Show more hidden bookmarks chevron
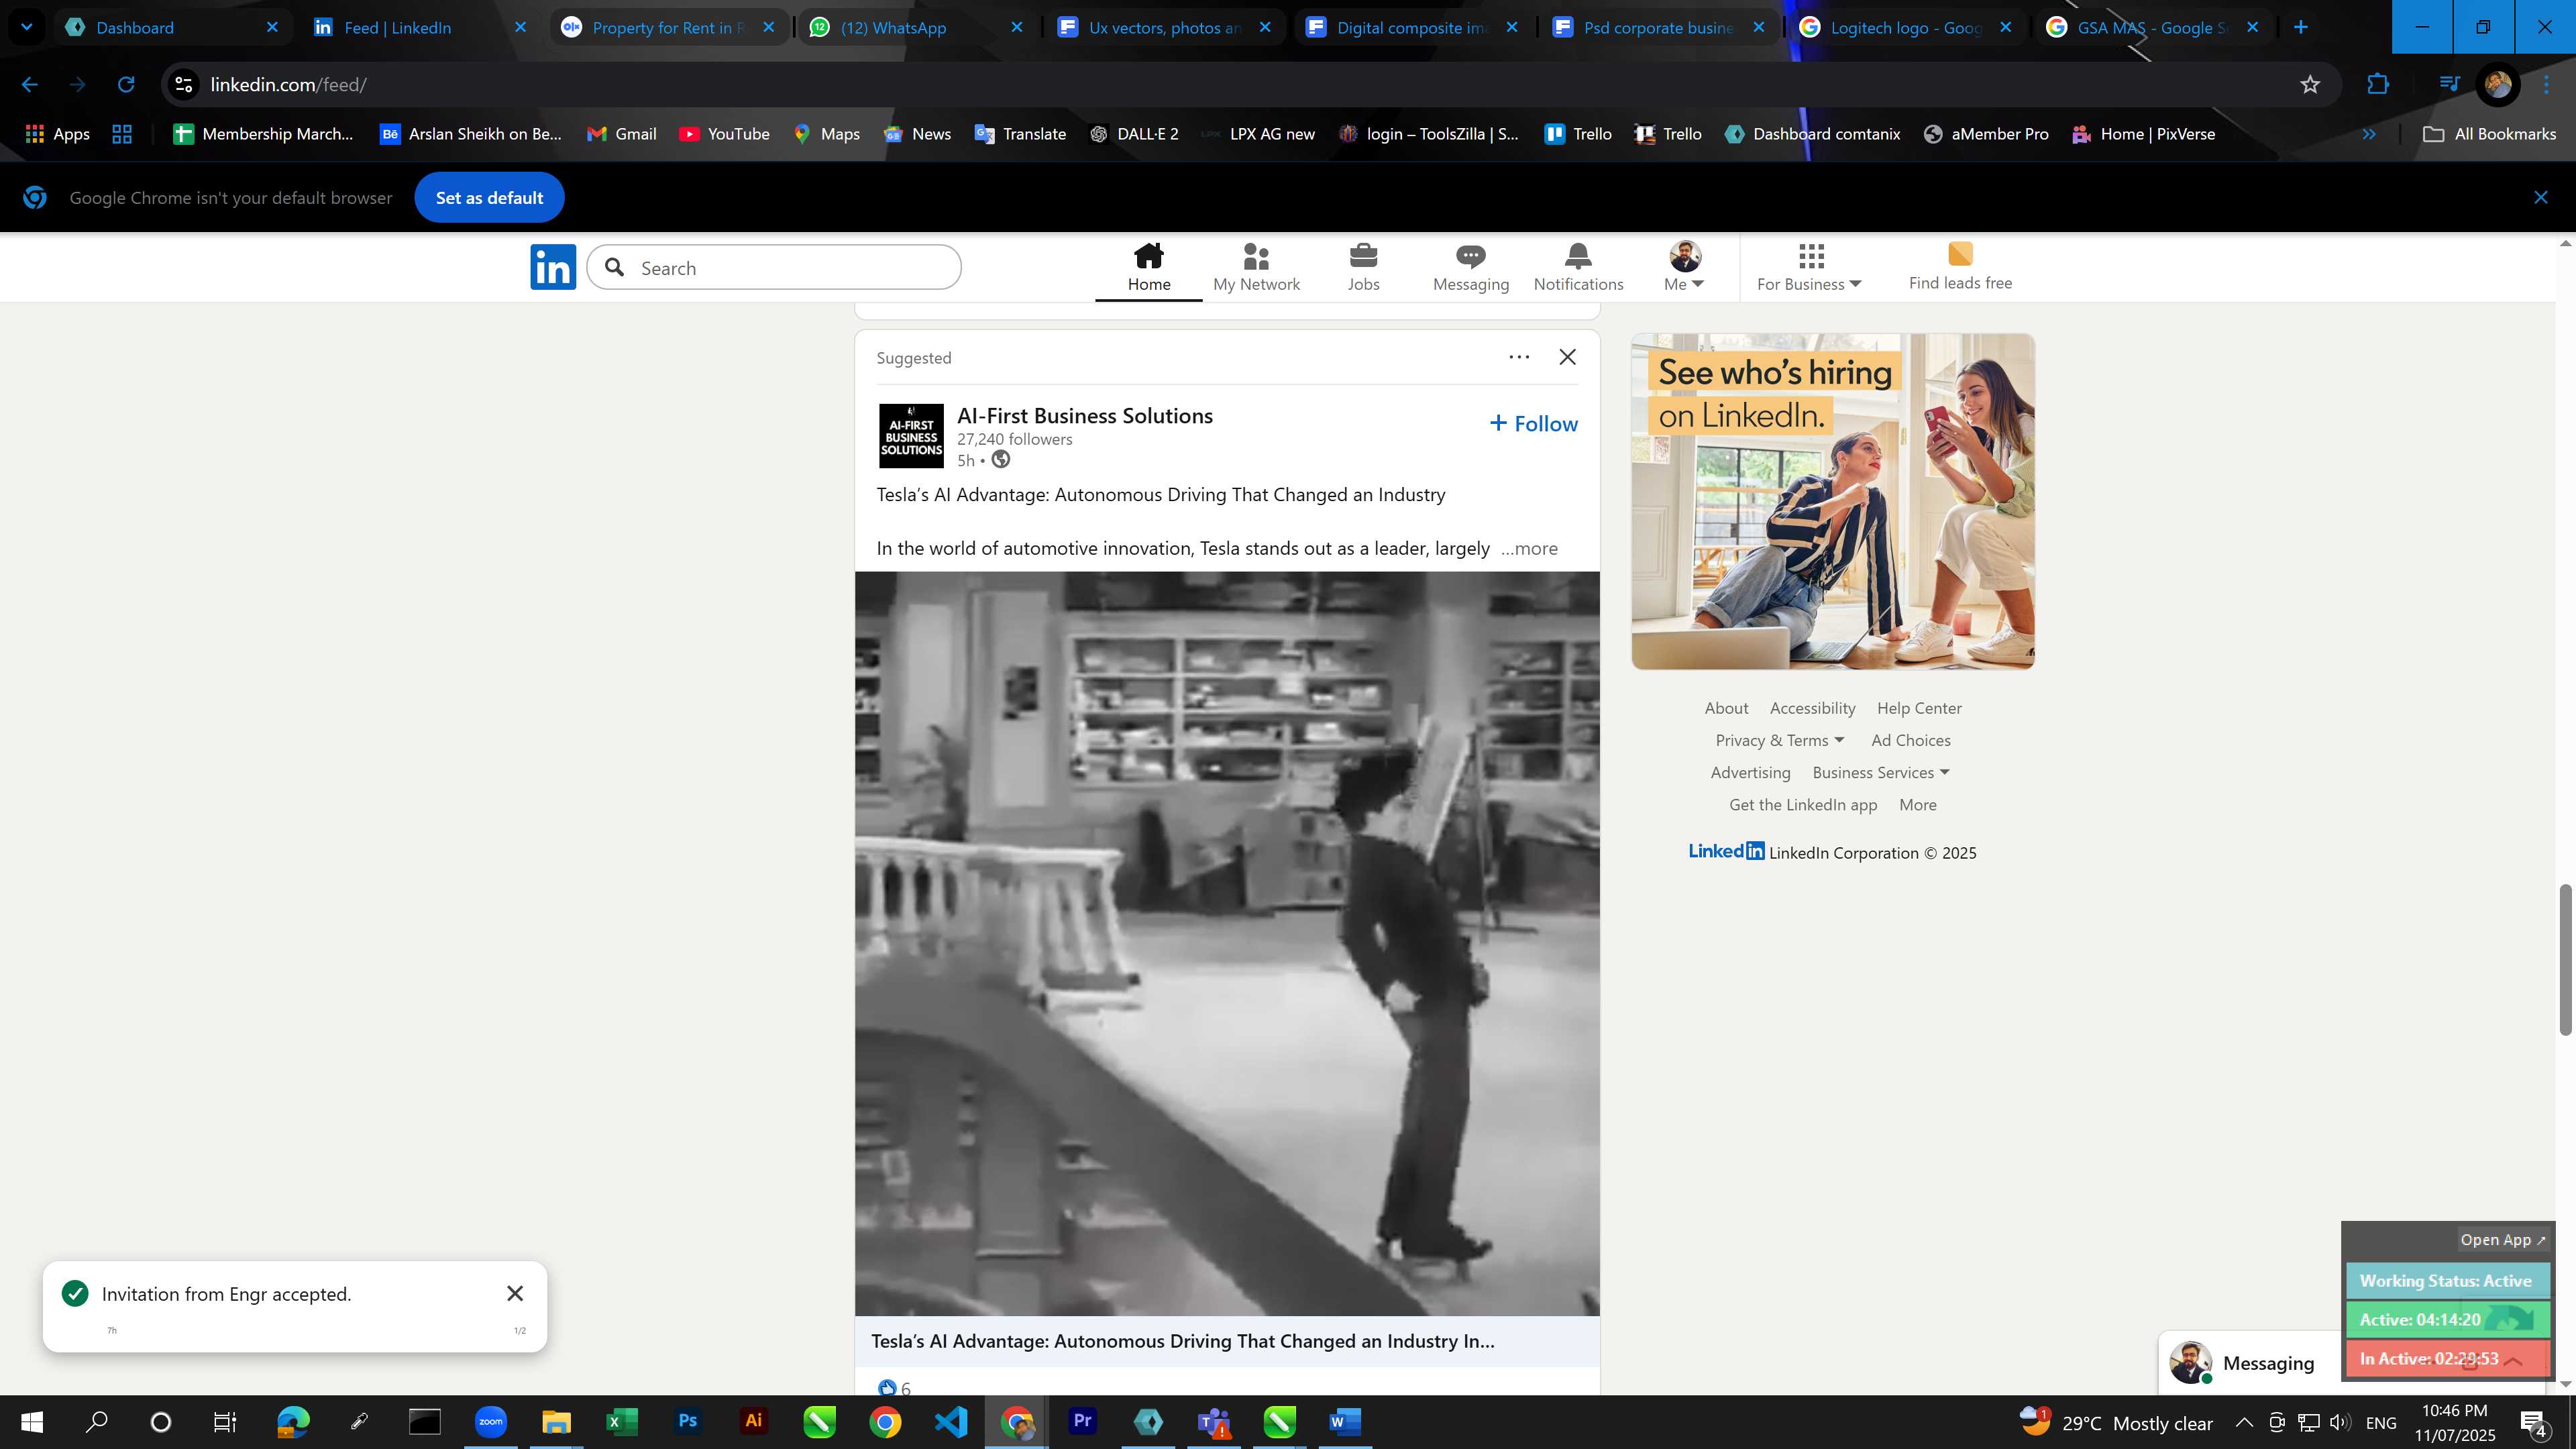 2368,134
